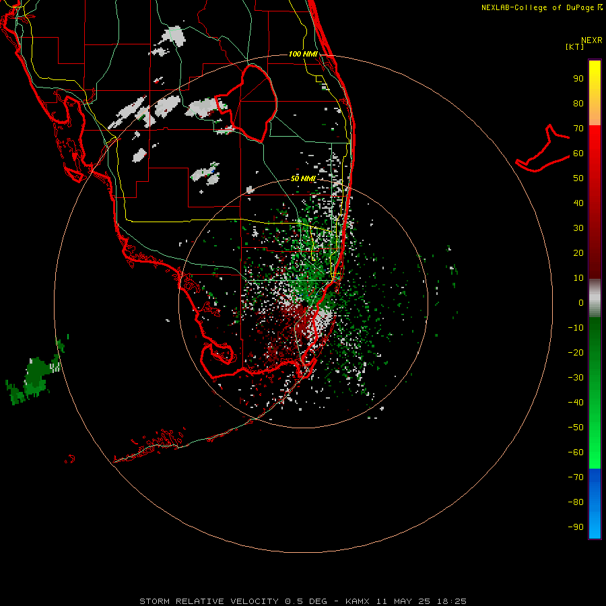Click the STORM RELATIVE VELOCITY footer text

pyautogui.click(x=209, y=601)
